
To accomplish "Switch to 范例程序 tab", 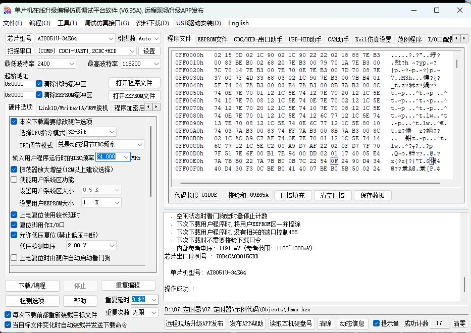I will coord(409,39).
